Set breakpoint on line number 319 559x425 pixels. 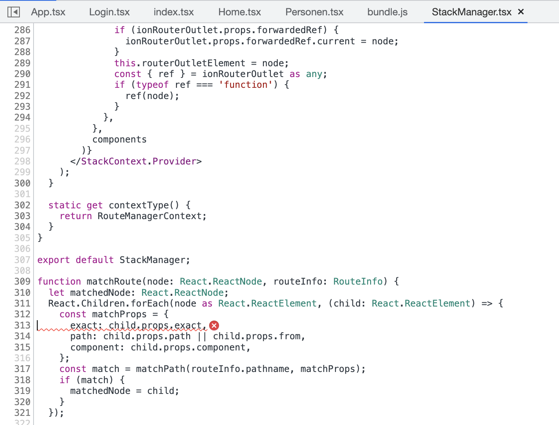click(22, 391)
